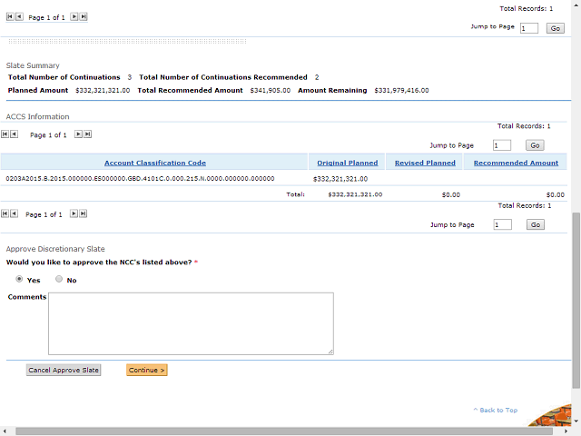581x436 pixels.
Task: Previous page icon below ACCS table
Action: [x=15, y=213]
